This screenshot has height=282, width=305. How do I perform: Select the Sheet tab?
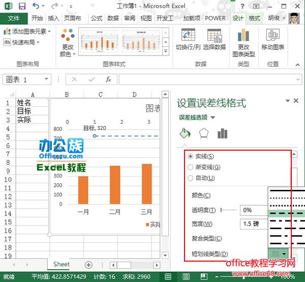click(x=61, y=264)
